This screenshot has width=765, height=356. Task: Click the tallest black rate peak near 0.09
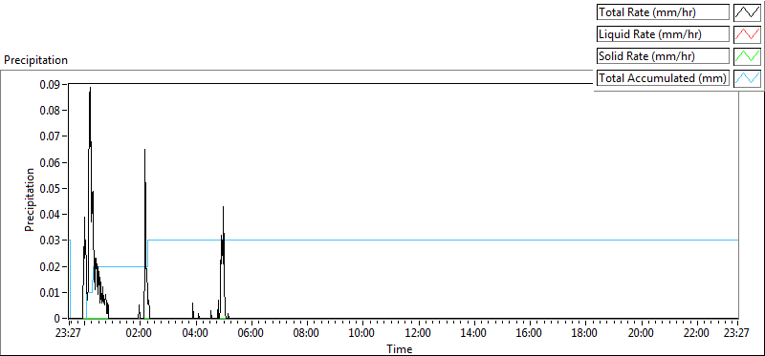90,89
